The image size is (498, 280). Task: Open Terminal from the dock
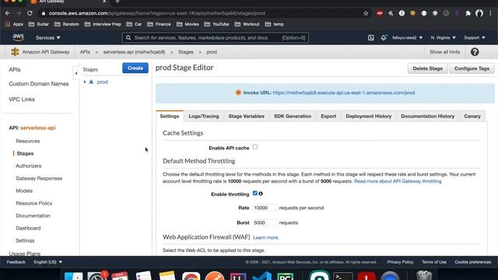342,276
